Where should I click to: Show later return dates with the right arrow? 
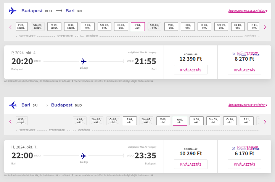click(x=265, y=121)
